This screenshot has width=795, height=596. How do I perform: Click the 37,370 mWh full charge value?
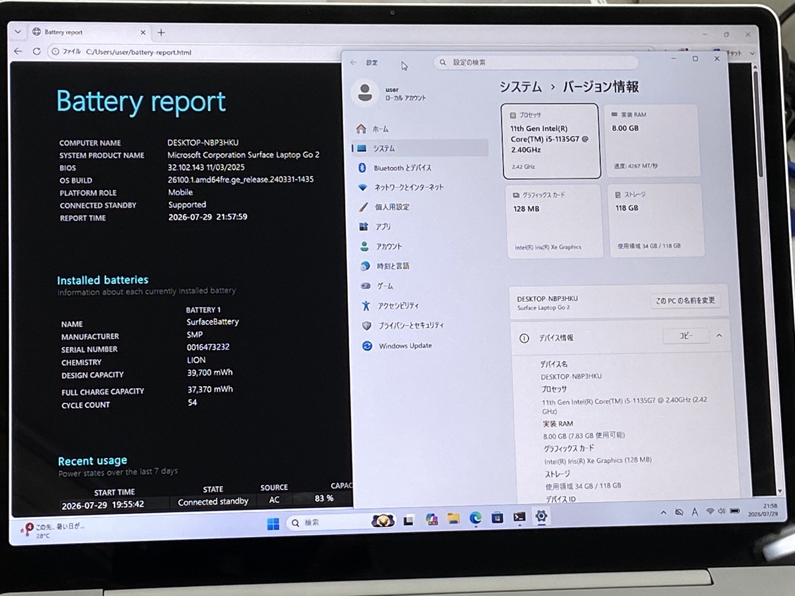[210, 389]
